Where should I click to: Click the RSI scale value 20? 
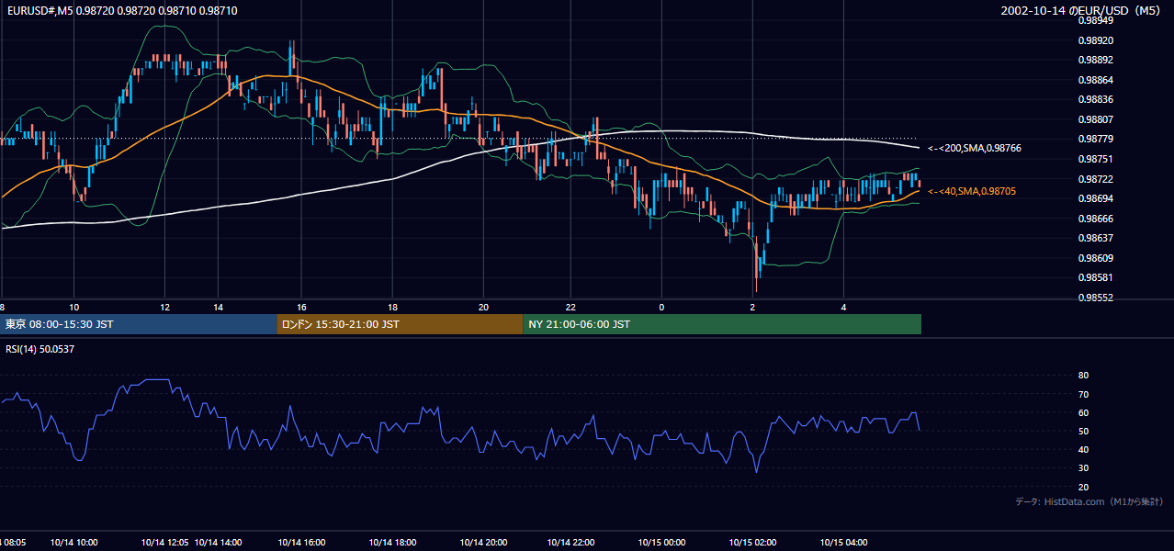point(1083,487)
